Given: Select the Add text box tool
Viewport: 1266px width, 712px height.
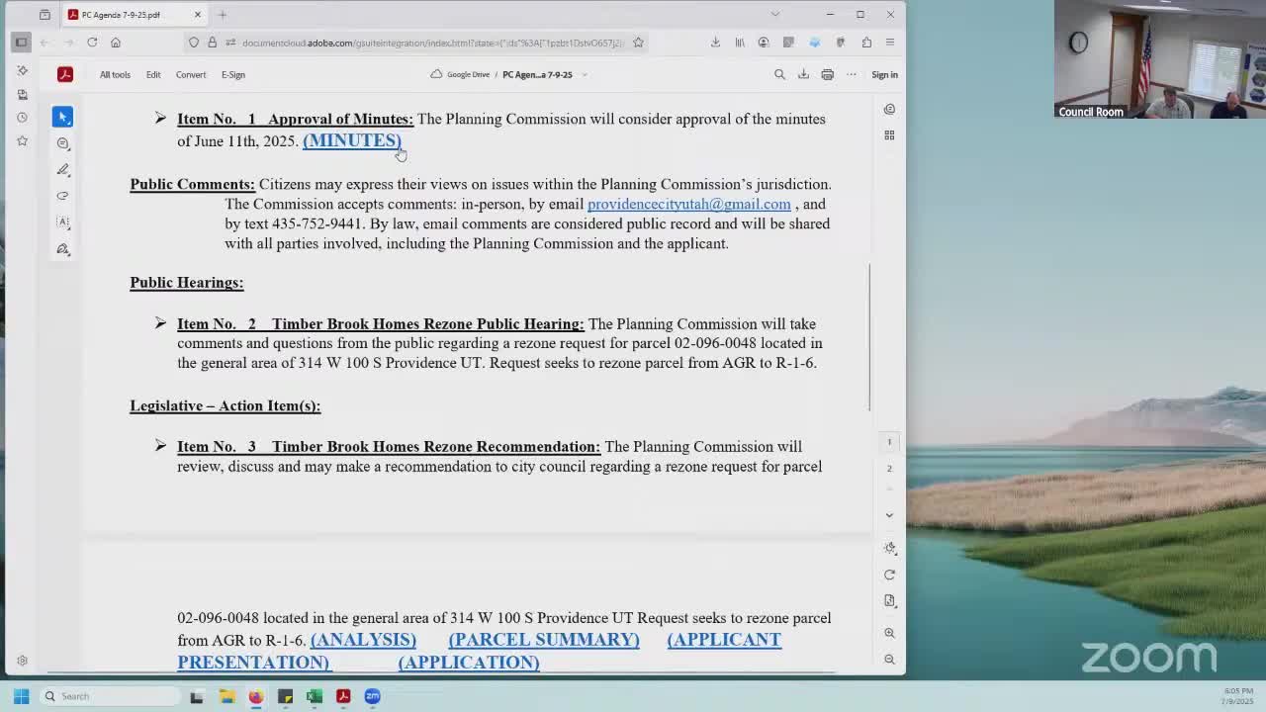Looking at the screenshot, I should pyautogui.click(x=62, y=222).
